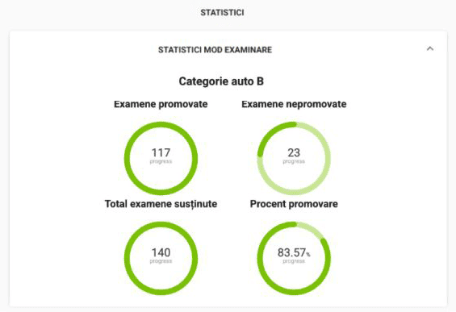
Task: Select the 83.57% pass rate value
Action: pos(294,252)
